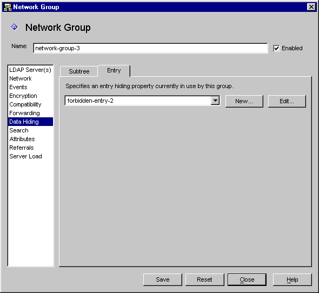
Task: Click the New... button
Action: [244, 101]
